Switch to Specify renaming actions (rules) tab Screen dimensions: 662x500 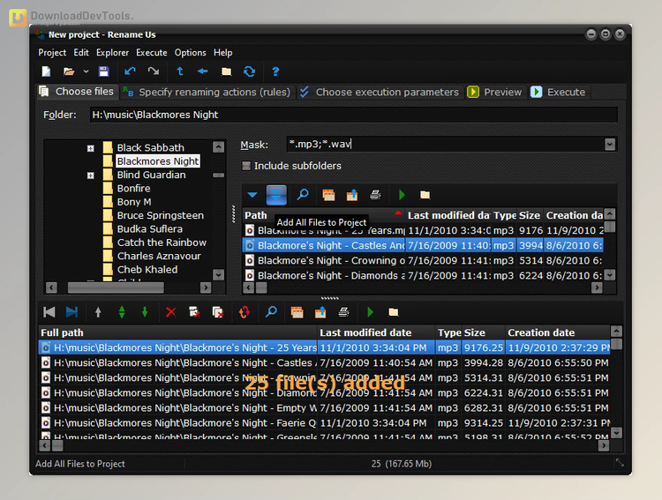207,92
